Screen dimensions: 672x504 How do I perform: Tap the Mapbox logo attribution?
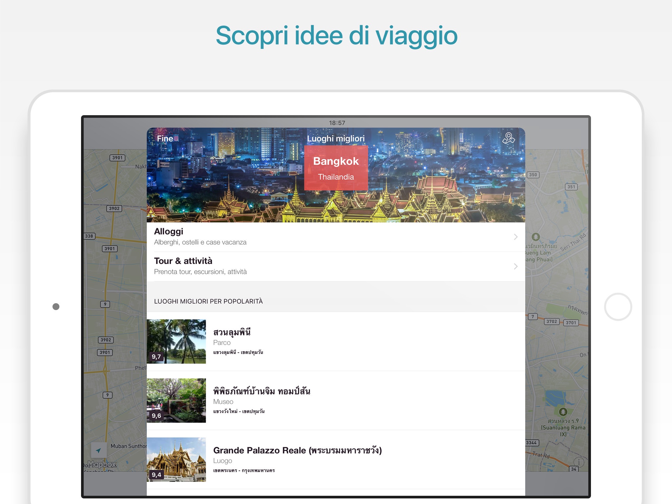click(x=102, y=465)
